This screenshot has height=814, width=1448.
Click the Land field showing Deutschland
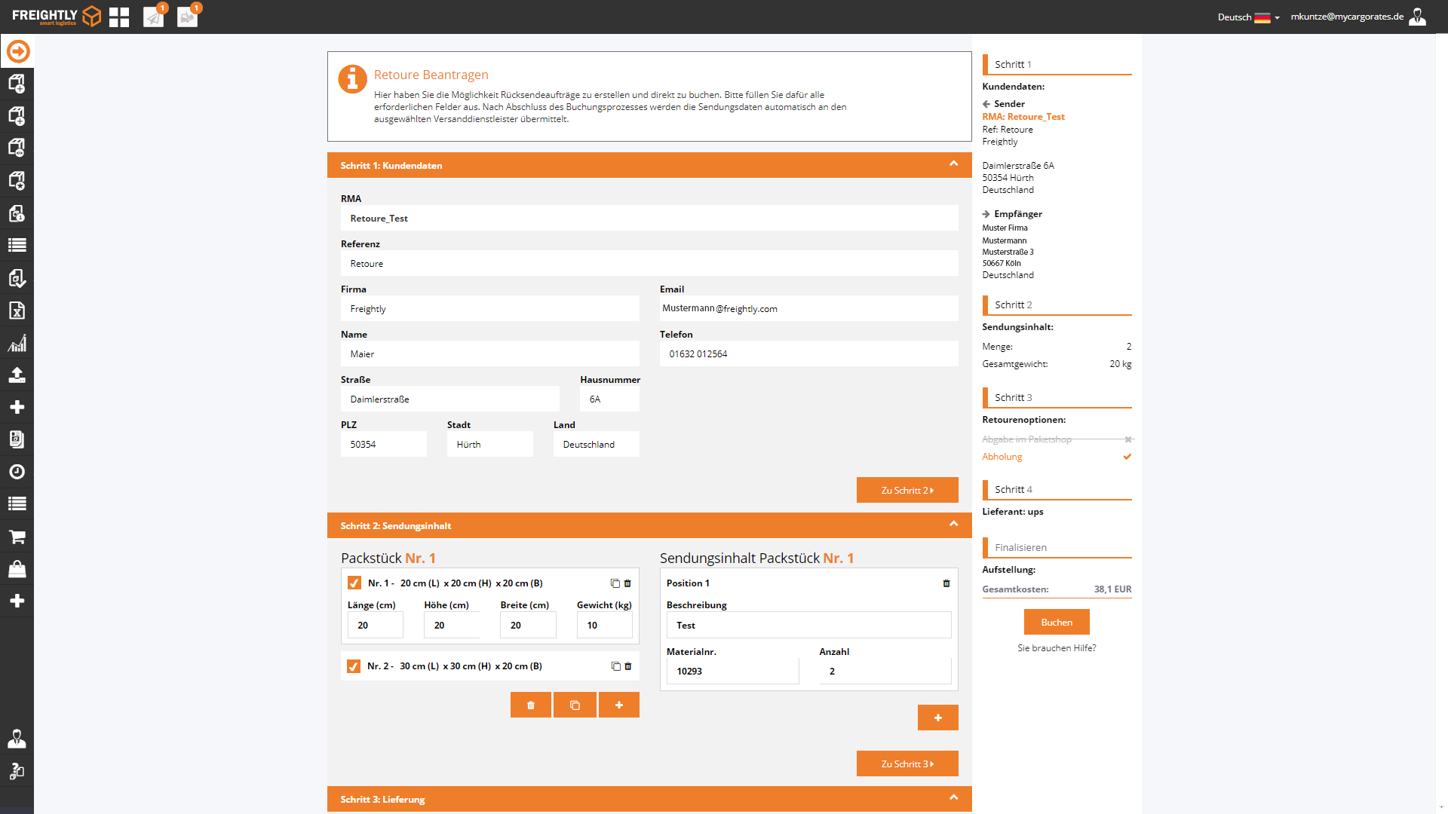pyautogui.click(x=597, y=444)
